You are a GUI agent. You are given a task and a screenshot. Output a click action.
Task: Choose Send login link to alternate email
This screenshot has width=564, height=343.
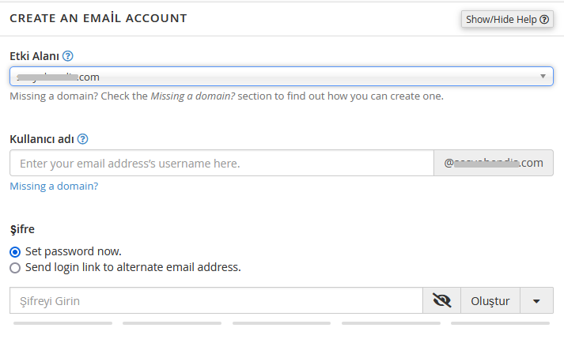pyautogui.click(x=15, y=268)
